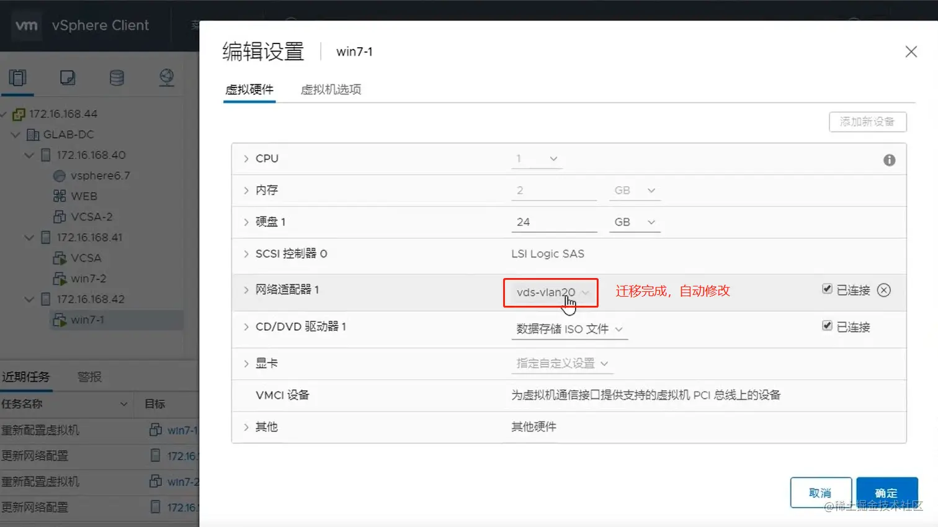The height and width of the screenshot is (527, 938).
Task: Collapse host 172.16.168.42 tree node
Action: 29,299
